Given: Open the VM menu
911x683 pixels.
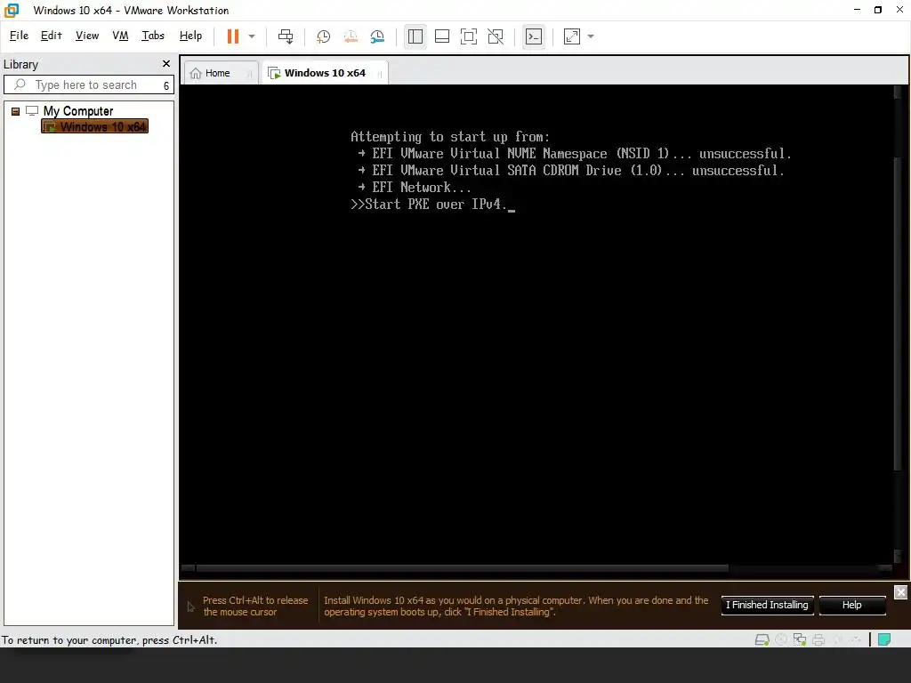Looking at the screenshot, I should pyautogui.click(x=120, y=36).
